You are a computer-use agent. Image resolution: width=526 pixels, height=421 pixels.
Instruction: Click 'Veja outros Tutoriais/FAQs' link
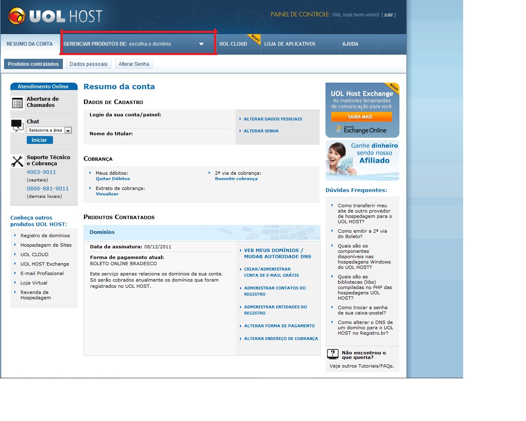(362, 366)
